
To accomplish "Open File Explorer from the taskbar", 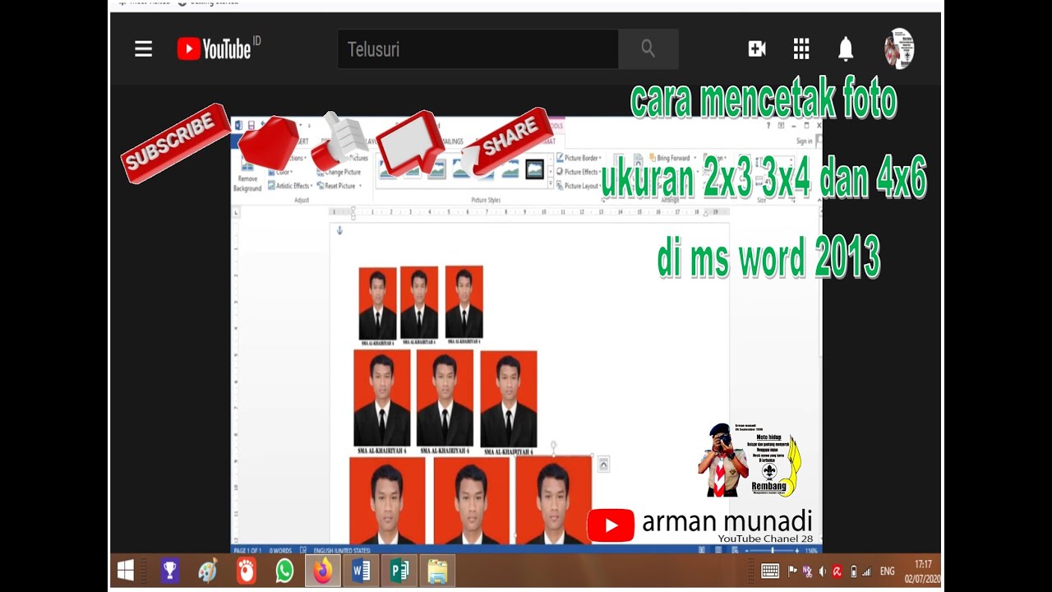I will pyautogui.click(x=437, y=571).
